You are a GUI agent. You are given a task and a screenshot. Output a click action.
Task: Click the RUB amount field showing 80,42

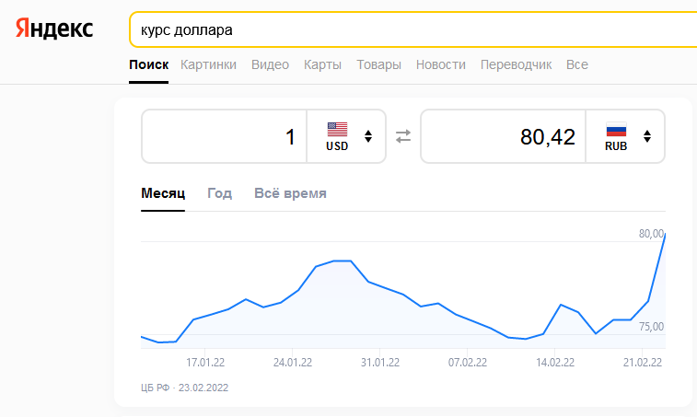[503, 136]
